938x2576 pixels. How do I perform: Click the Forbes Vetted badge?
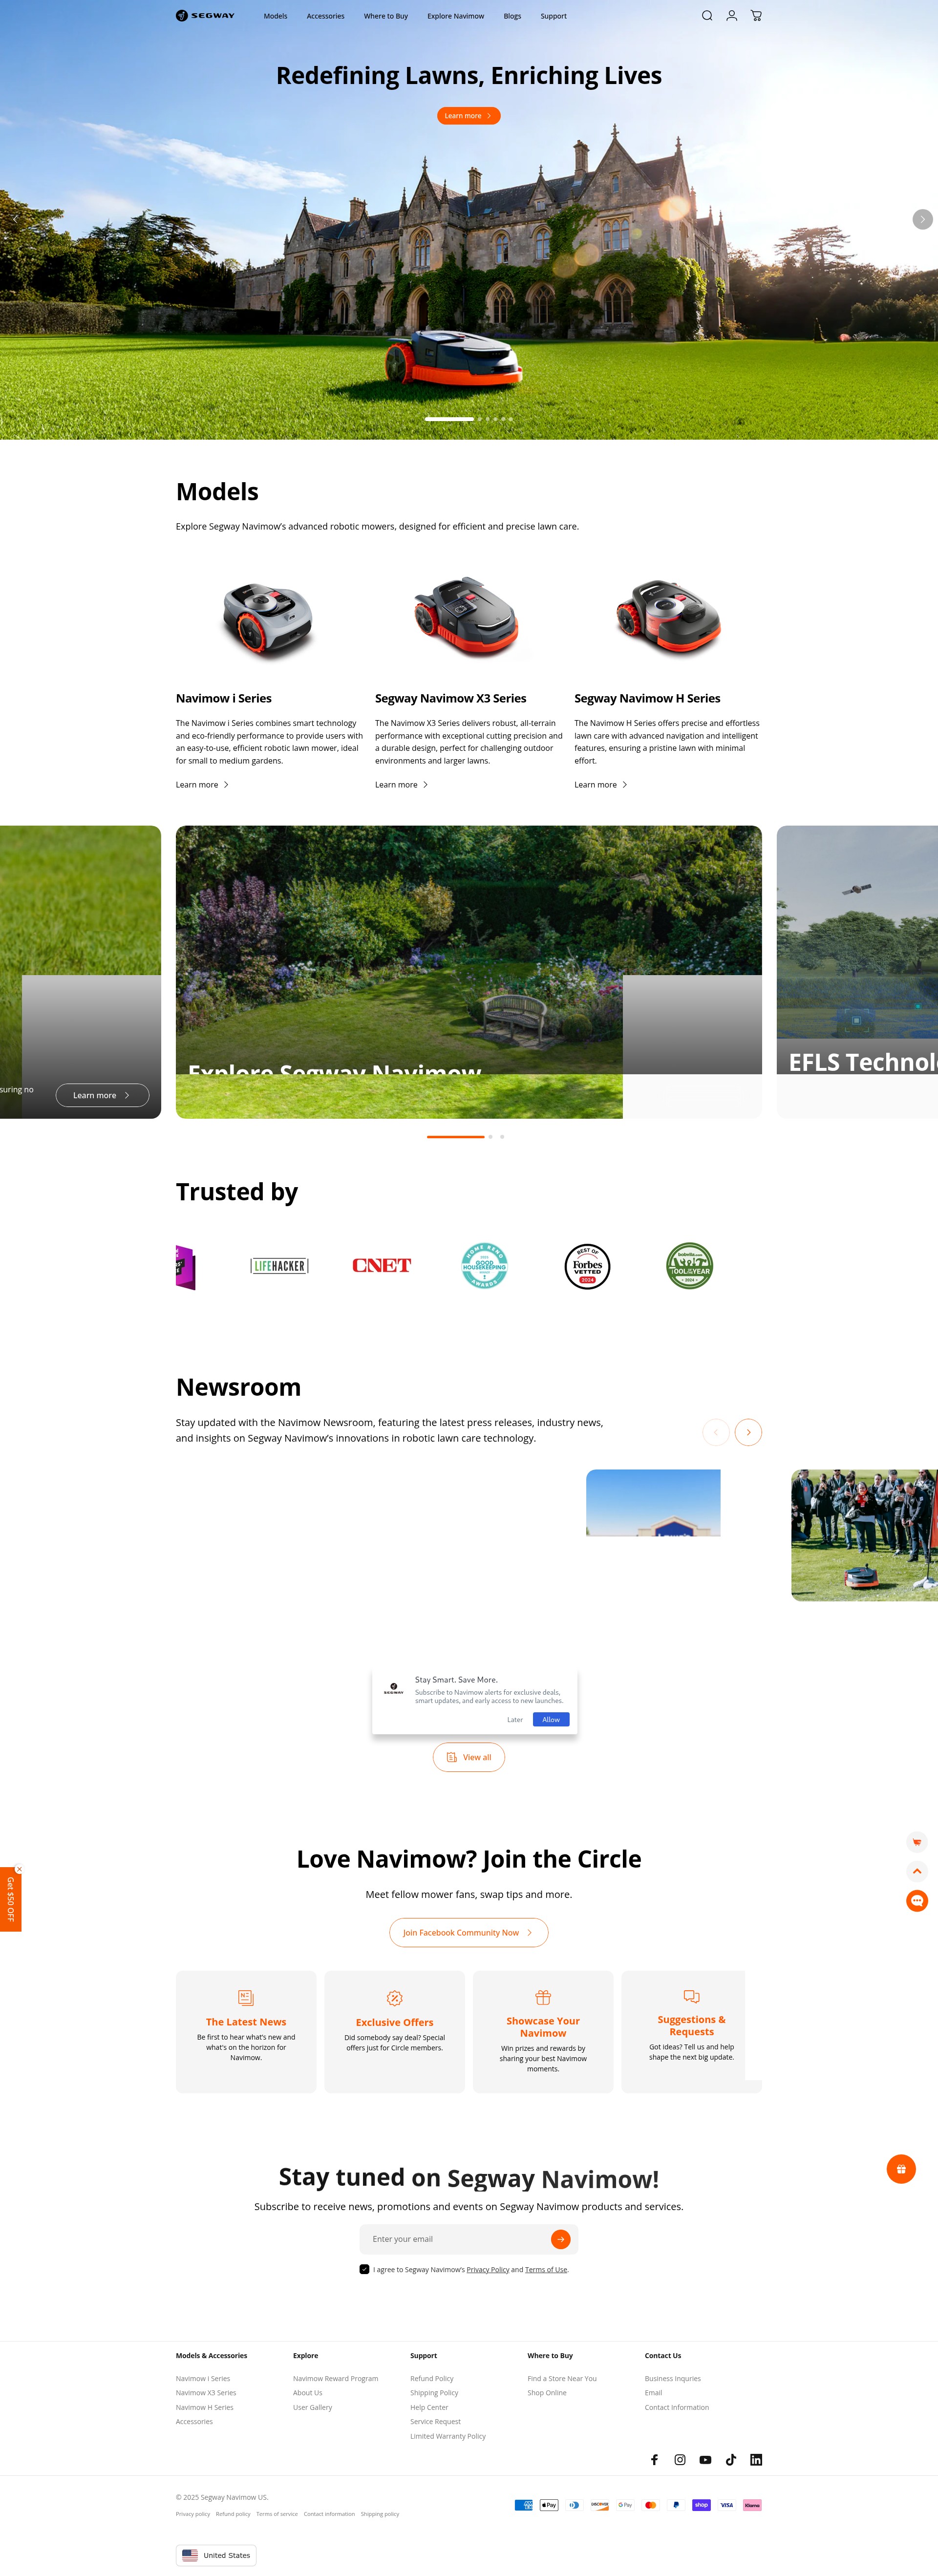tap(587, 1266)
